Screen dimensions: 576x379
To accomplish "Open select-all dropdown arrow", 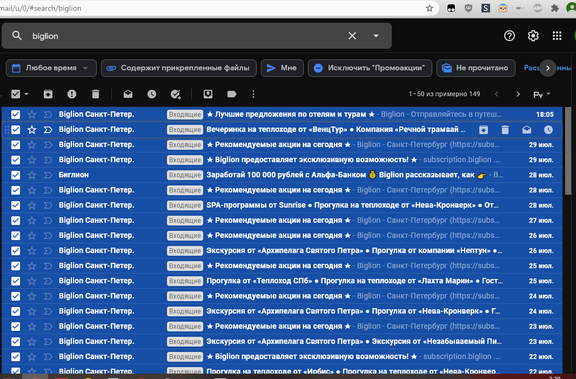I will tap(26, 94).
